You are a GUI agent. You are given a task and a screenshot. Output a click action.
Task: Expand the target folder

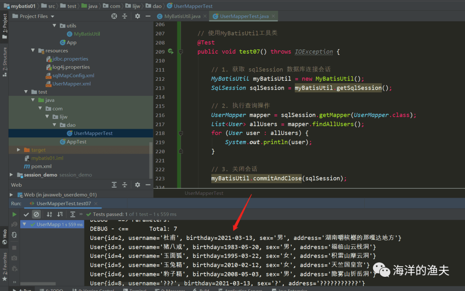point(19,150)
